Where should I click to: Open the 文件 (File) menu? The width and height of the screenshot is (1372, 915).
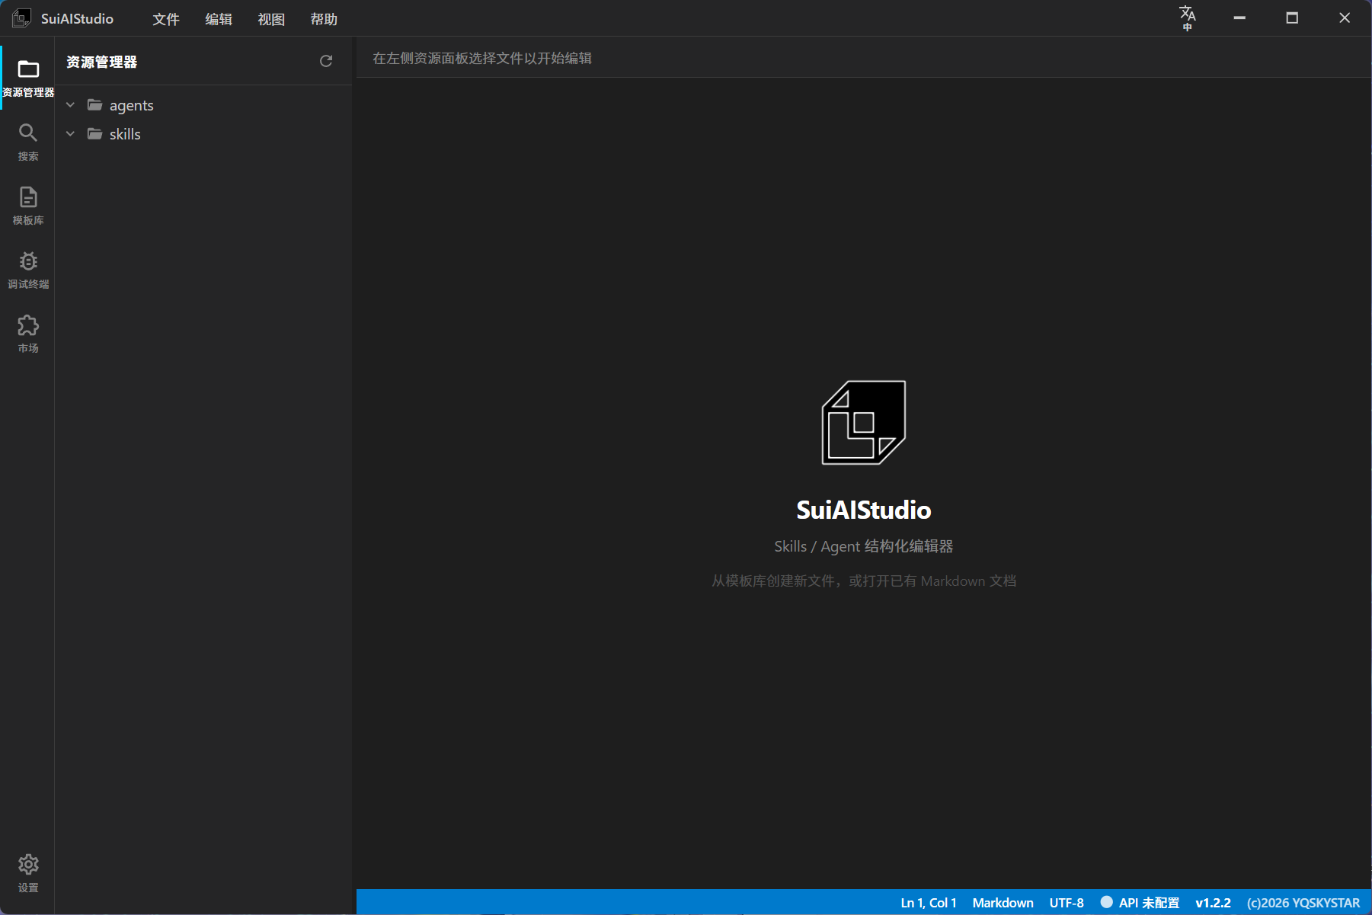coord(166,19)
